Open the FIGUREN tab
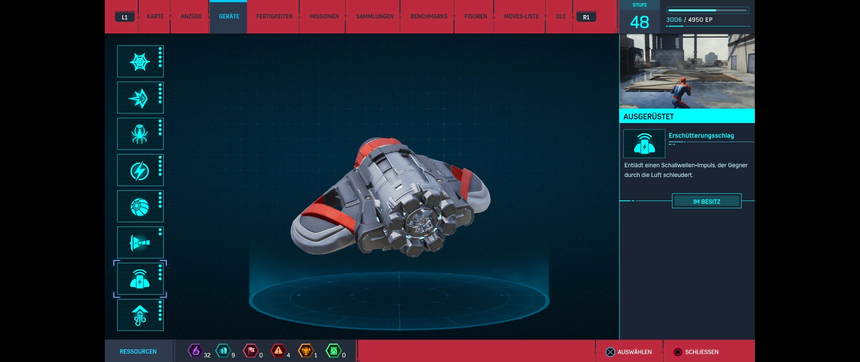The width and height of the screenshot is (860, 362). [x=476, y=16]
